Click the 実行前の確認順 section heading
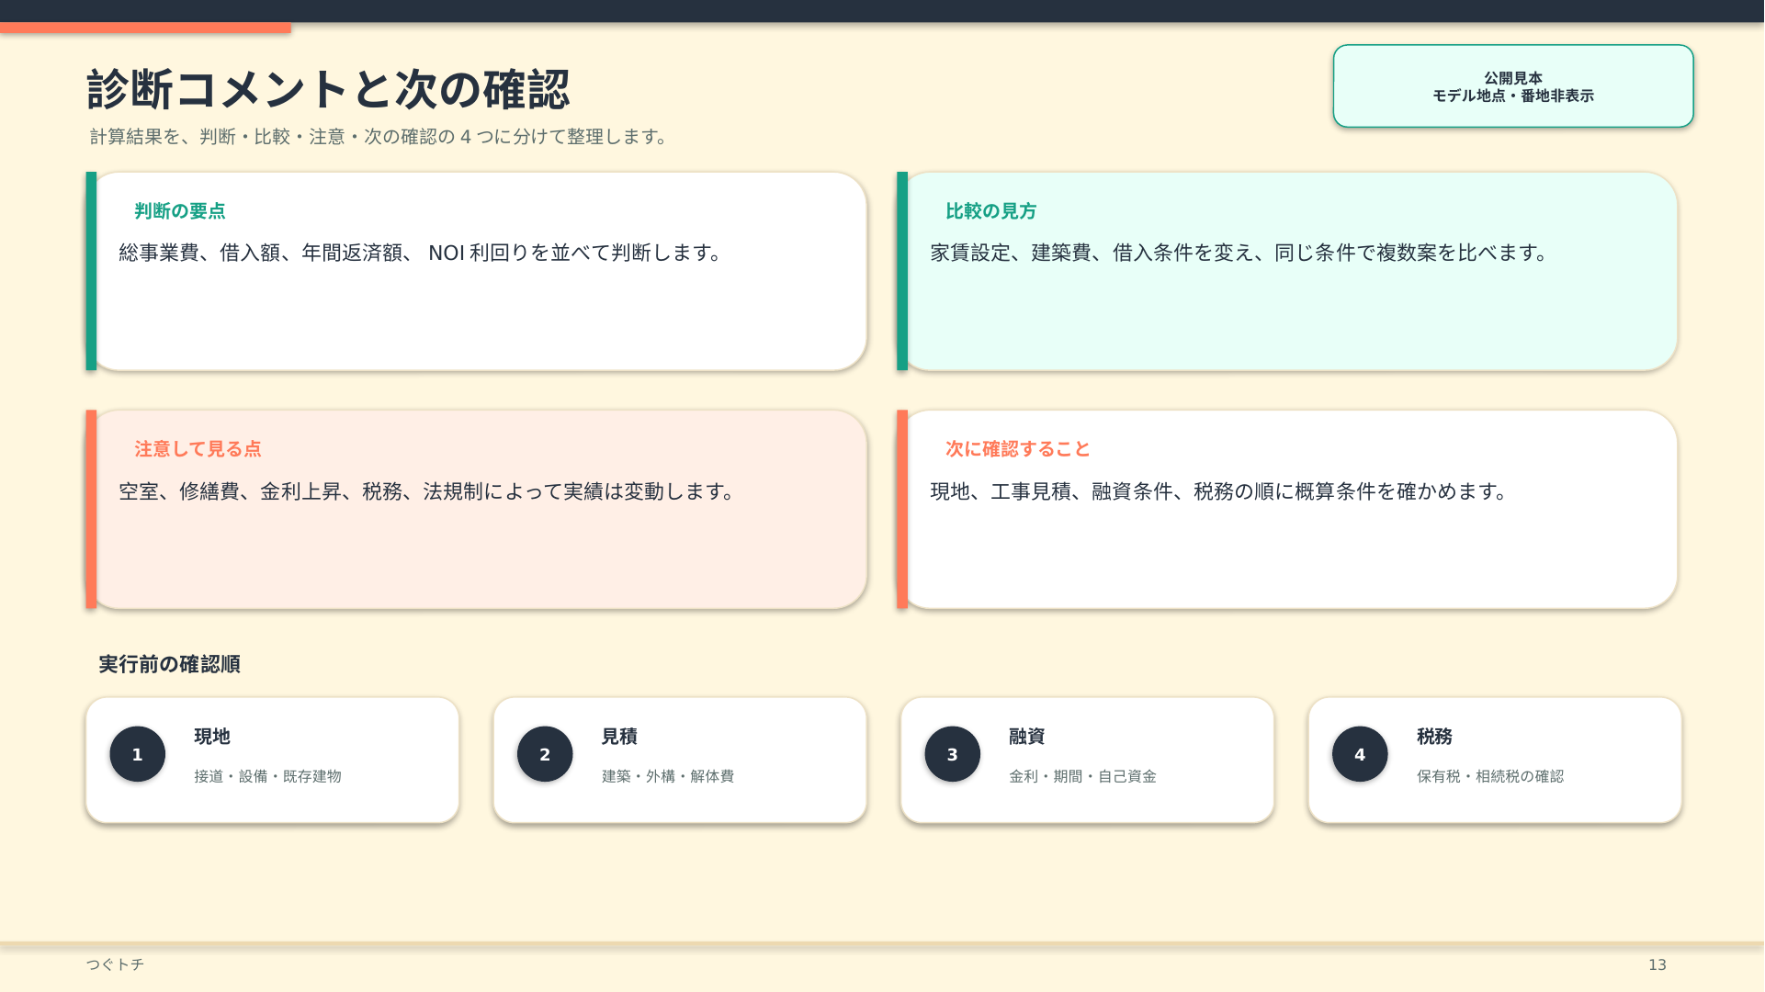The height and width of the screenshot is (992, 1765). [x=170, y=664]
